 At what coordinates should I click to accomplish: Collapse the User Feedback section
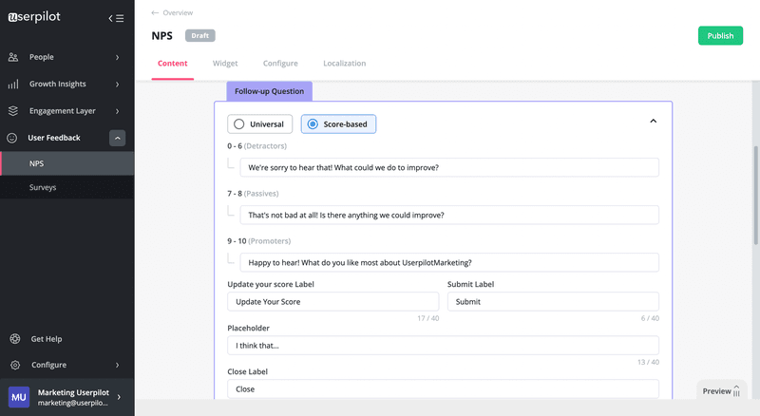click(x=117, y=138)
